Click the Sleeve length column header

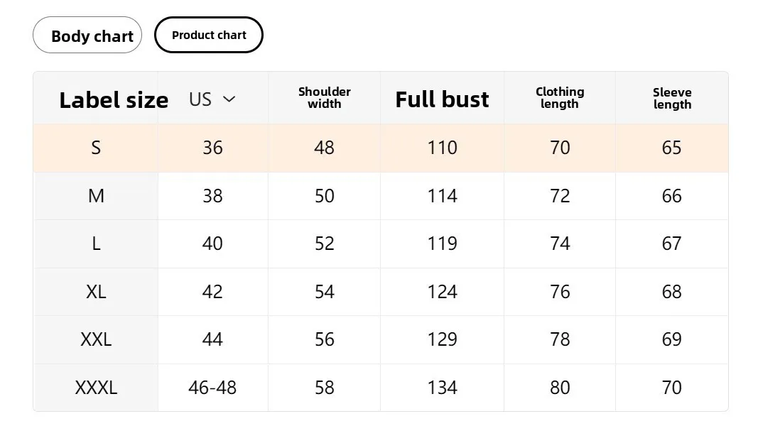tap(672, 99)
